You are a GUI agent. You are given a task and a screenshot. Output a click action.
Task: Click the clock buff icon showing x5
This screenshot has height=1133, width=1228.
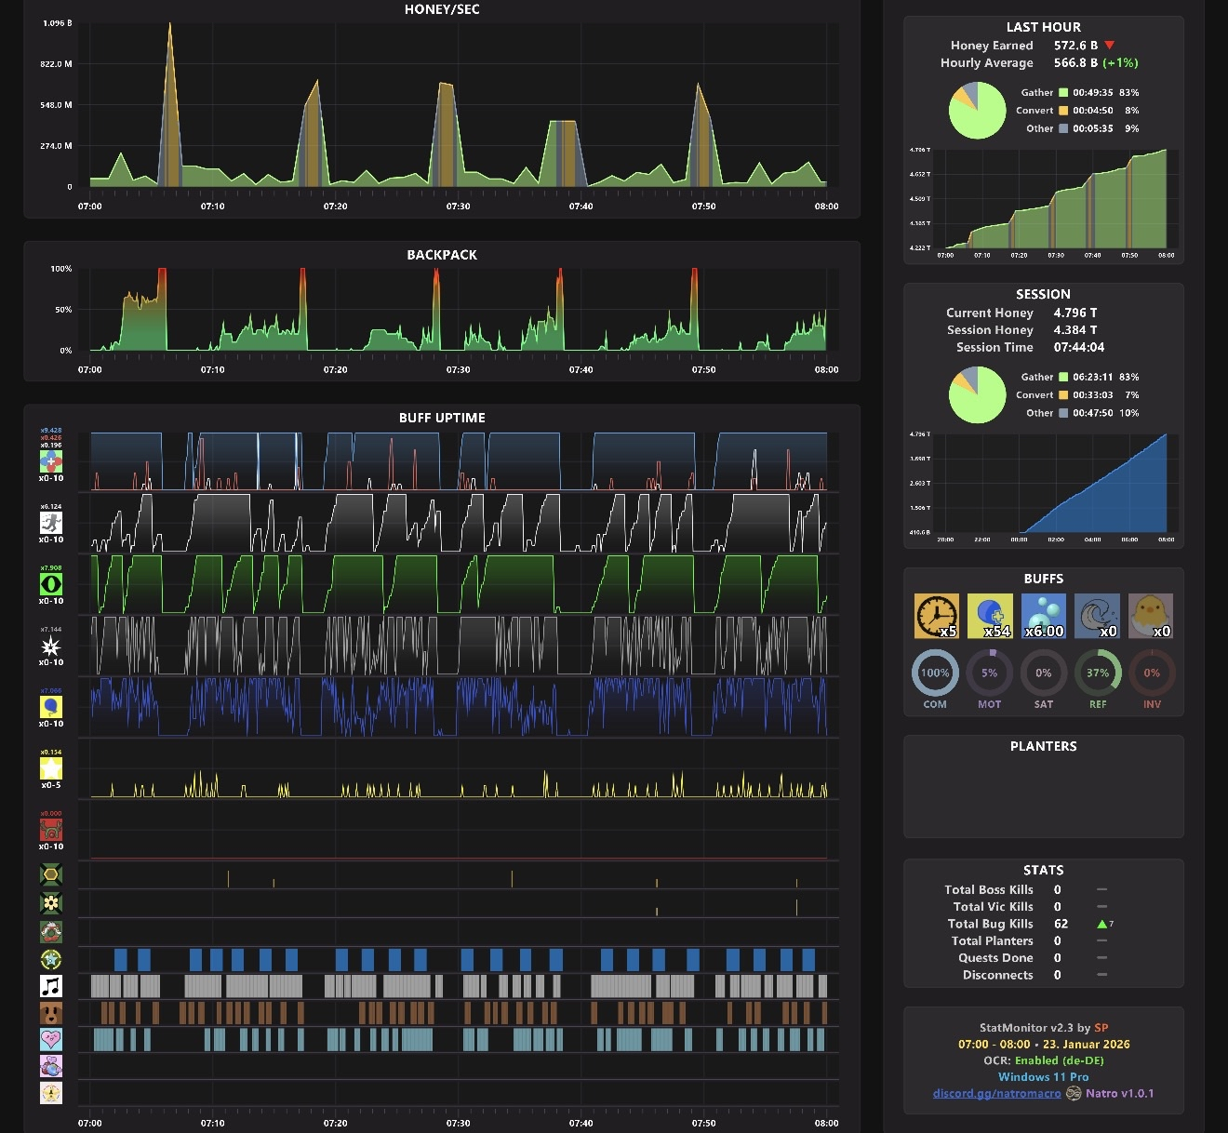coord(937,617)
